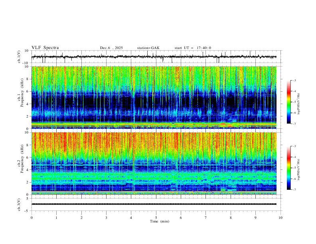This screenshot has width=316, height=244.
Task: Click the ch.2 log(PSD) colorbar title
Action: [x=299, y=169]
